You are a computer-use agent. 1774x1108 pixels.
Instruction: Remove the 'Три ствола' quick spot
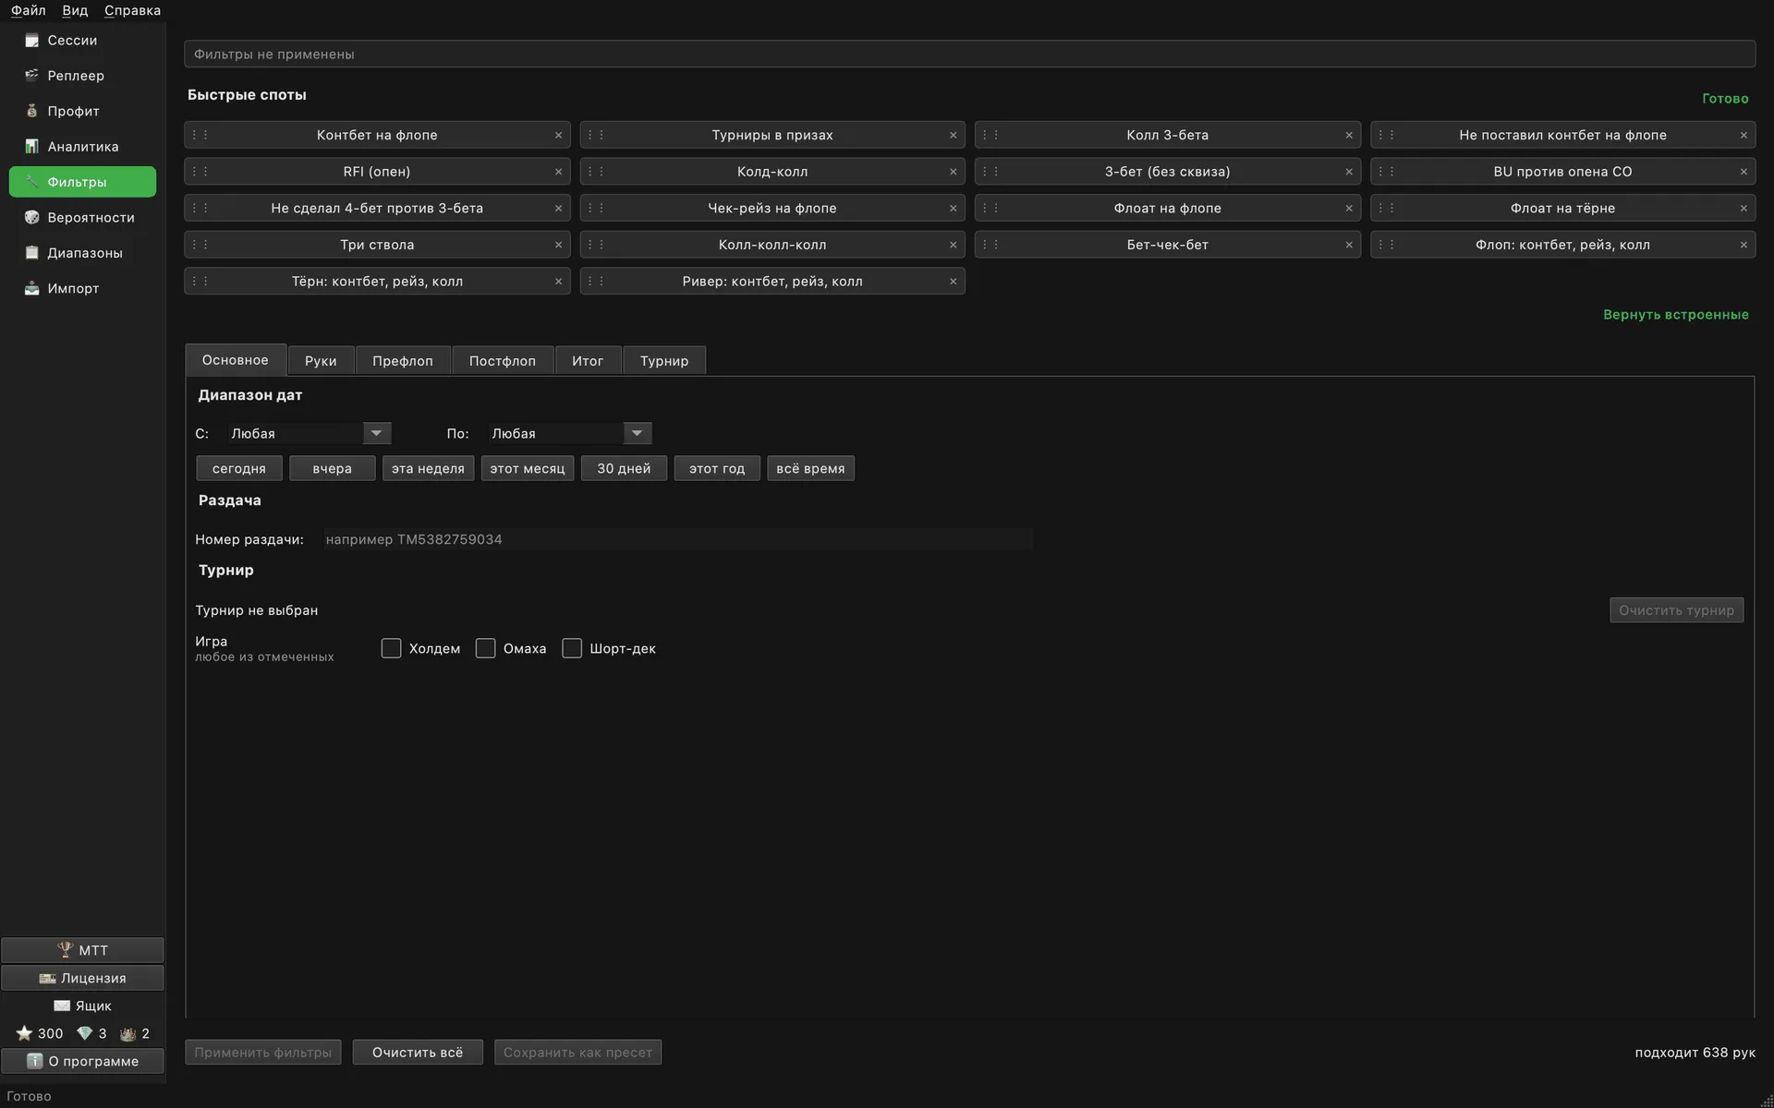pyautogui.click(x=558, y=245)
